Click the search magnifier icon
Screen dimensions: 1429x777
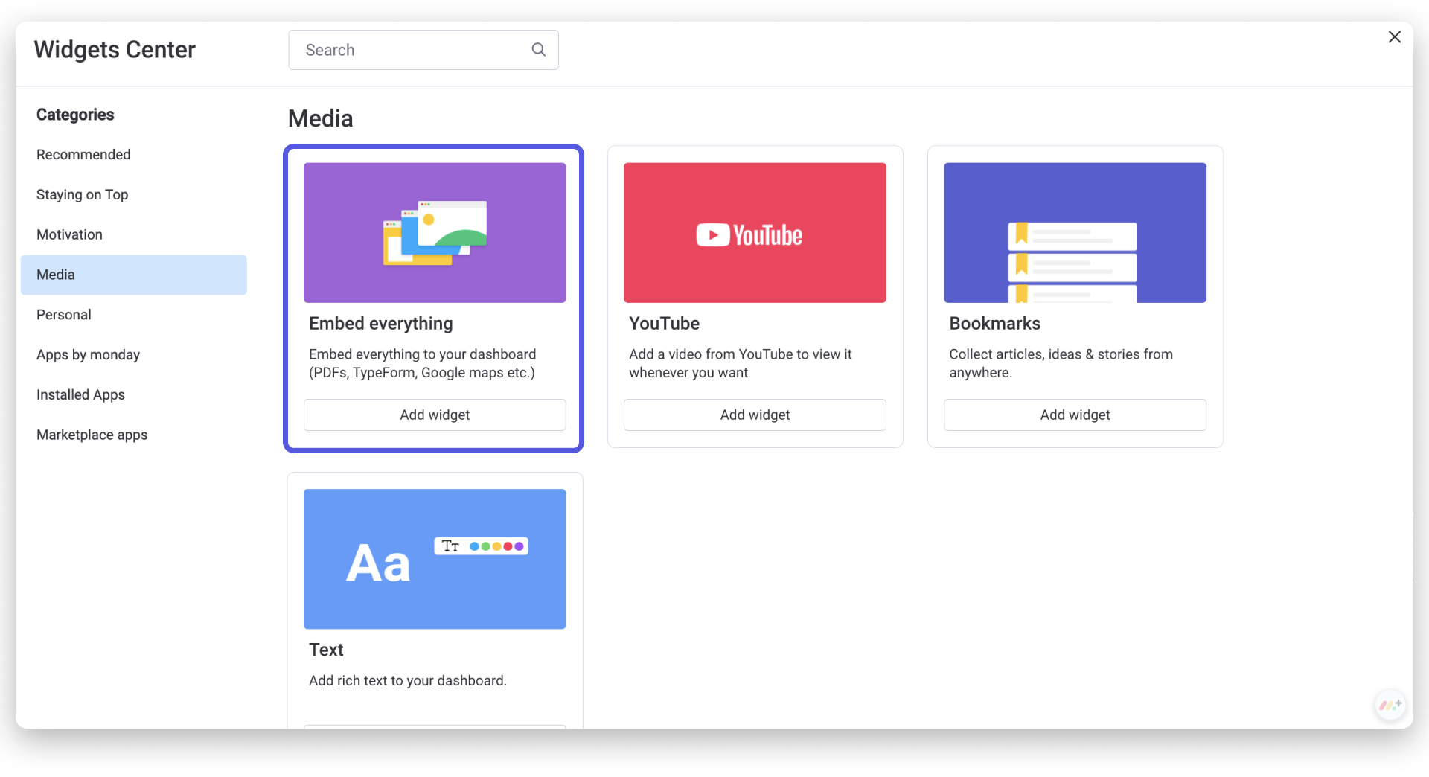pos(538,50)
